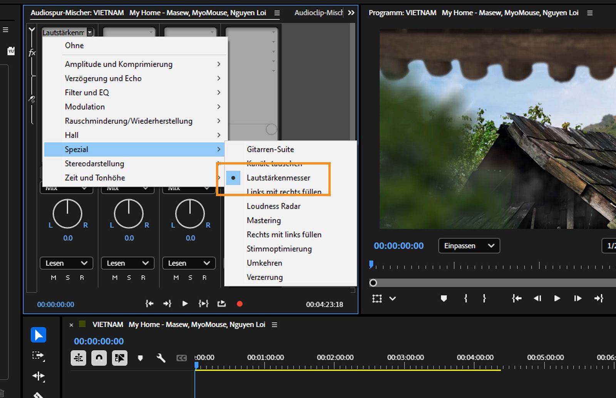Screen dimensions: 616x398
Task: Open Lesen automation dropdown on third track
Action: coord(189,263)
